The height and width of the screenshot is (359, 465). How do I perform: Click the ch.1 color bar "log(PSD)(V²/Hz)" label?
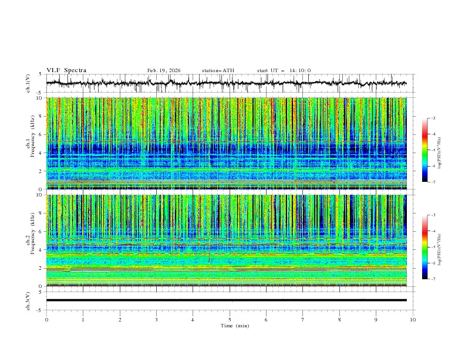coord(439,153)
